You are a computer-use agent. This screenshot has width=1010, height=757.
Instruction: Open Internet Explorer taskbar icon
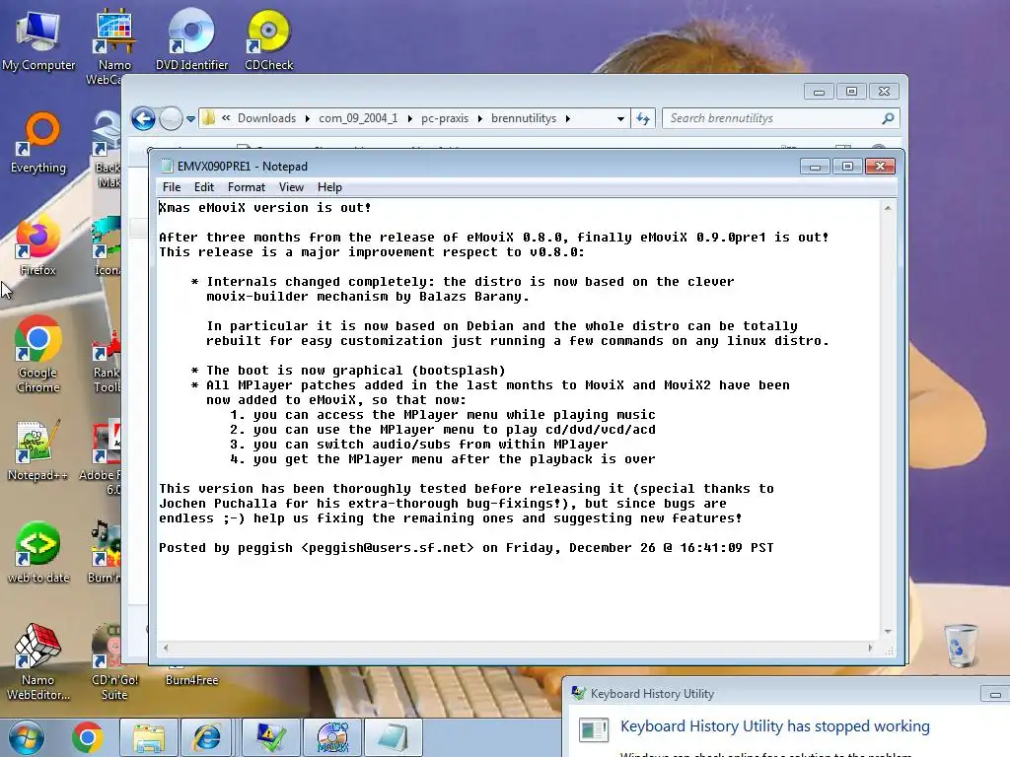(x=207, y=737)
